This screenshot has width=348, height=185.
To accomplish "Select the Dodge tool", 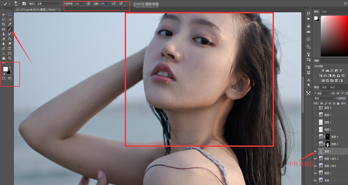I will click(10, 44).
